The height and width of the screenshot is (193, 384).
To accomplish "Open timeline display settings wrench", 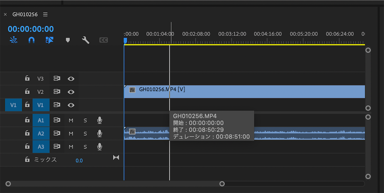I will coord(85,40).
